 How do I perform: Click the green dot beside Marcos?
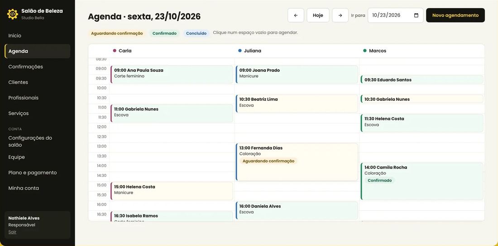point(365,51)
